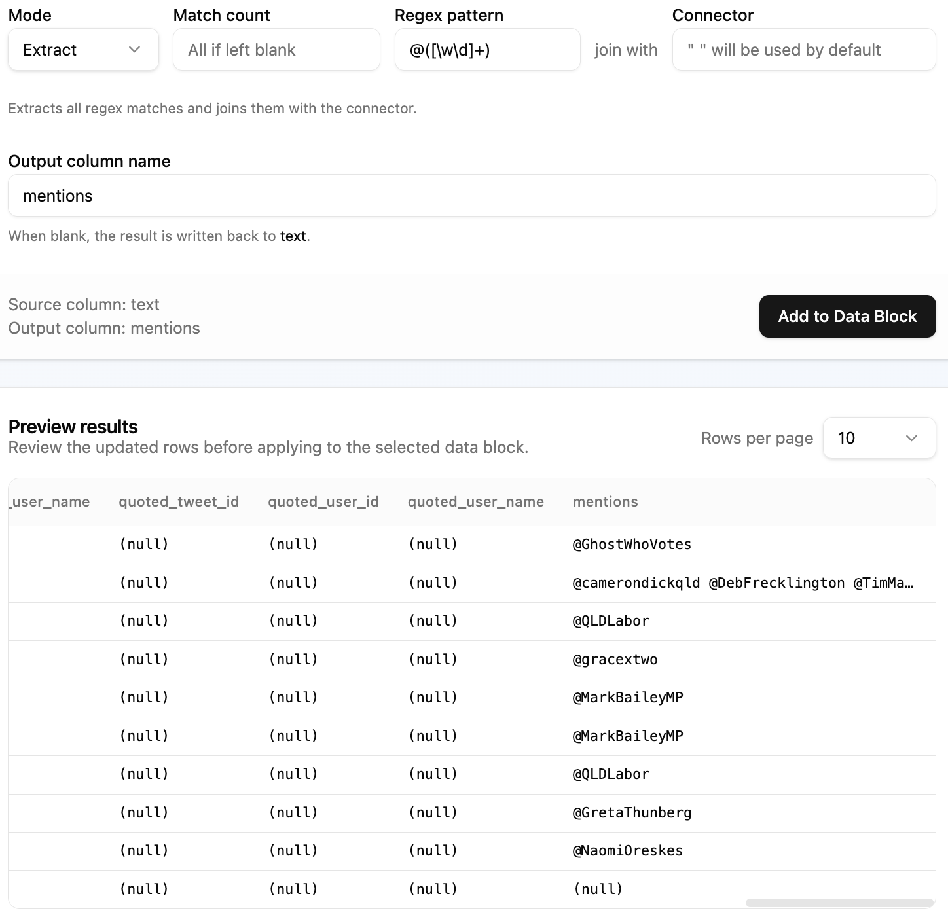
Task: Select the @GhostWhoVotes mentions cell
Action: click(x=632, y=545)
